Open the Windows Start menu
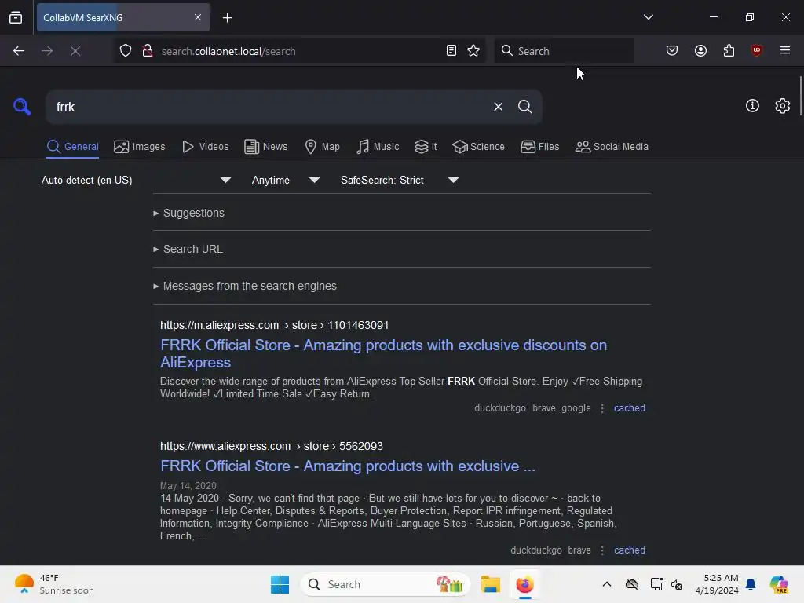Viewport: 804px width, 603px height. (x=280, y=584)
